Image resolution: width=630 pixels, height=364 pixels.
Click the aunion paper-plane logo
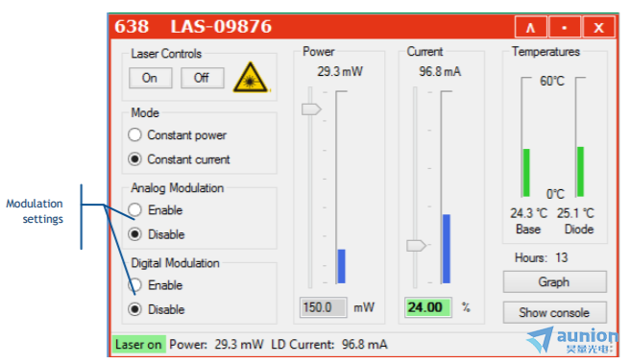[541, 339]
